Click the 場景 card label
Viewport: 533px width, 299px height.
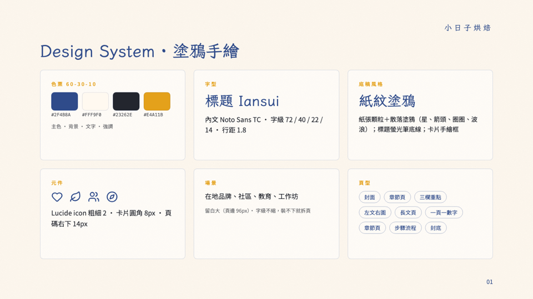[211, 183]
